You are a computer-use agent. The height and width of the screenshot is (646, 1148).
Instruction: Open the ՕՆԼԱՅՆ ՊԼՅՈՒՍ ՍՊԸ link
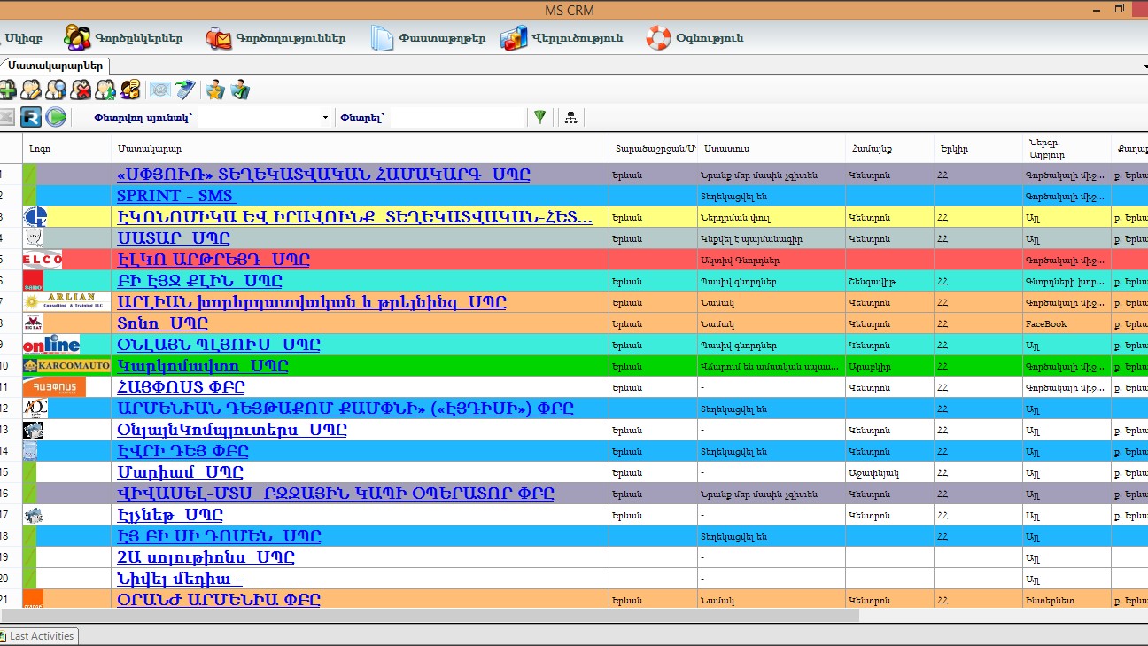click(219, 345)
